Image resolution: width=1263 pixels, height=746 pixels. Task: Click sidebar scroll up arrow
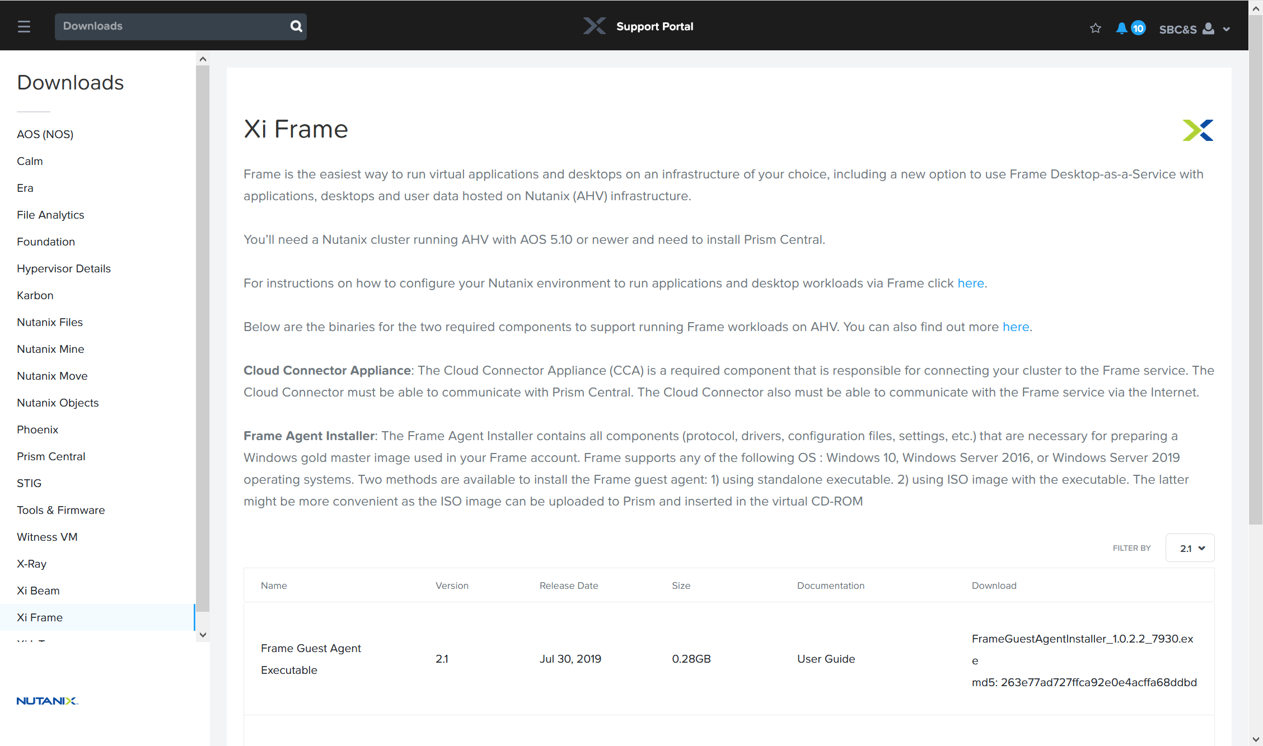(x=203, y=59)
